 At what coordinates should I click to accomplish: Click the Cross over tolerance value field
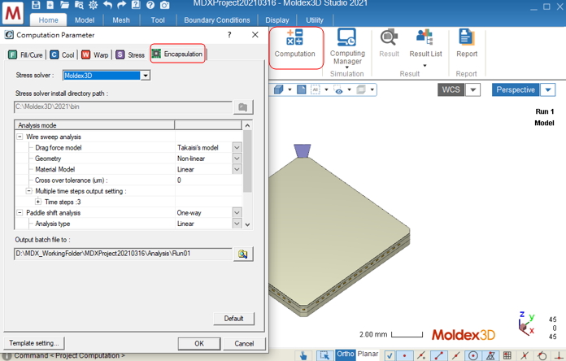(x=207, y=180)
